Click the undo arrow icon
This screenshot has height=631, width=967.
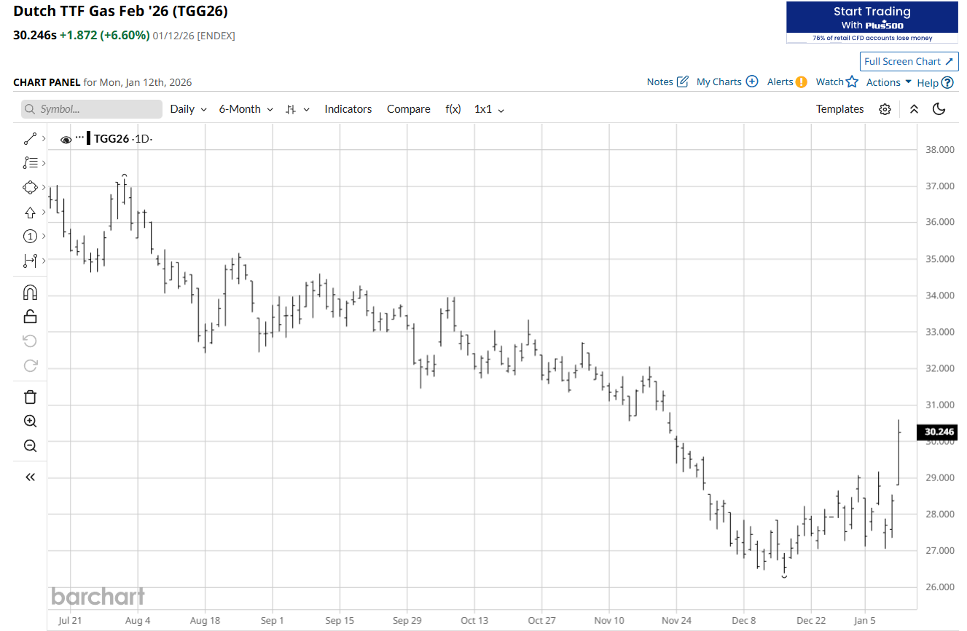[x=30, y=341]
